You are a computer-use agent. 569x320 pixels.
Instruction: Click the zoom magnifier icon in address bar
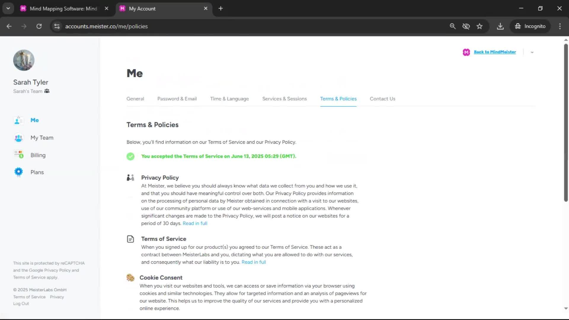(453, 26)
